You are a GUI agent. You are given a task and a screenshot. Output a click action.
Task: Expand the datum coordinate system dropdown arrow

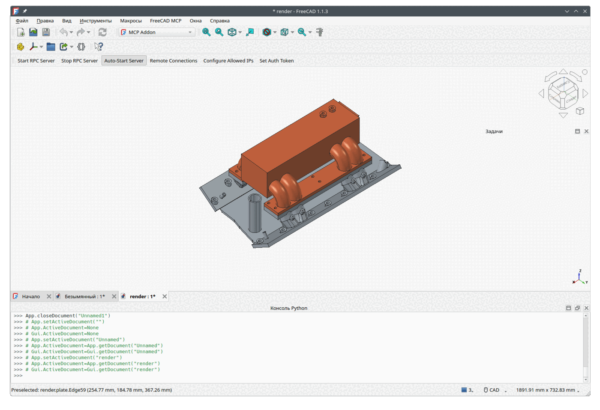pyautogui.click(x=41, y=47)
